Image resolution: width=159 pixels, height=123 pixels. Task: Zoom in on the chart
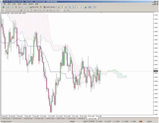pos(70,7)
